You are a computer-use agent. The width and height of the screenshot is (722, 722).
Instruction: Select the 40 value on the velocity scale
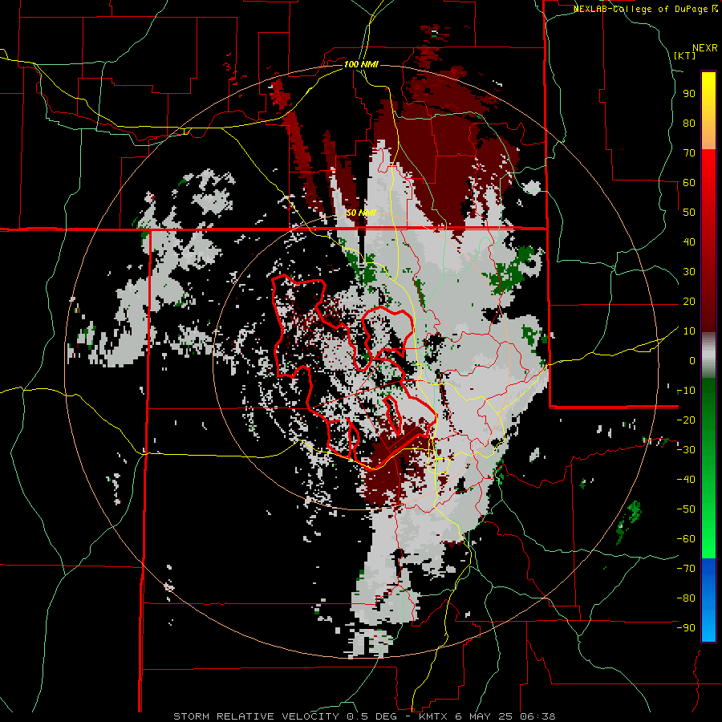(x=689, y=242)
